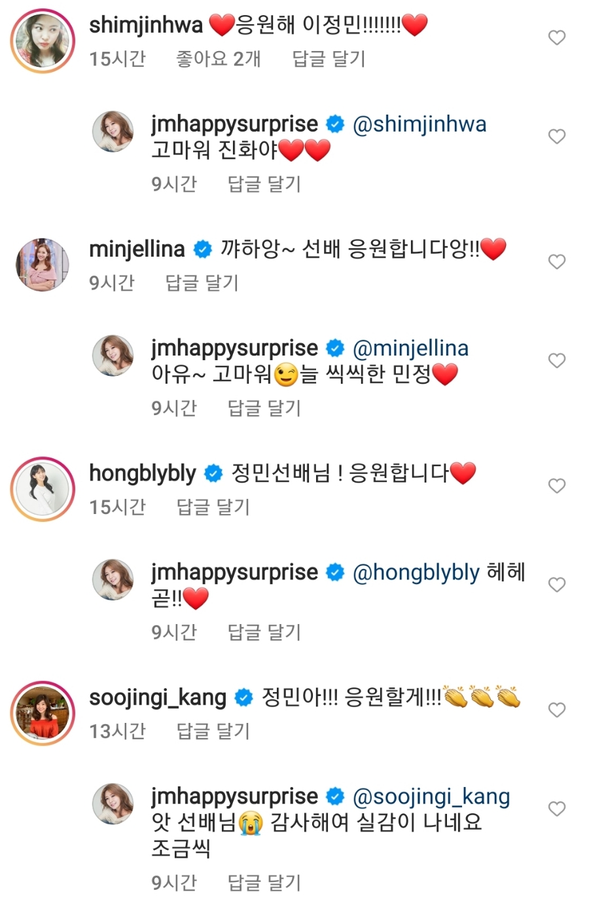
Task: Open shimjinhwa's profile picture
Action: 43,41
